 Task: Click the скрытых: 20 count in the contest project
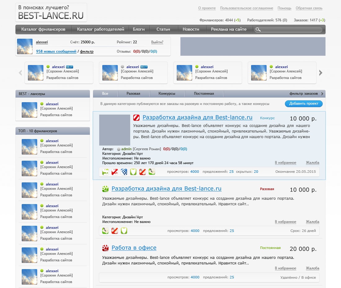pyautogui.click(x=247, y=172)
